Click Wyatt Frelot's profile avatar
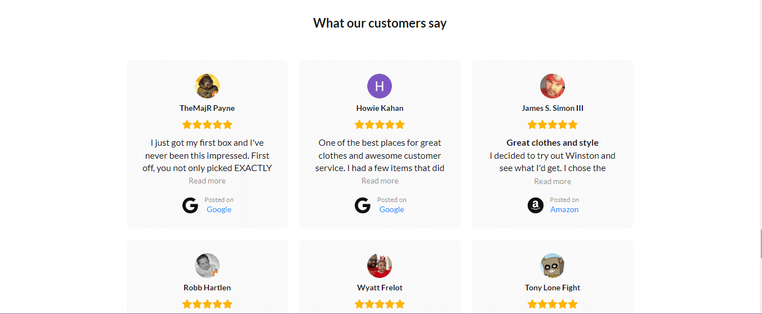 [380, 266]
